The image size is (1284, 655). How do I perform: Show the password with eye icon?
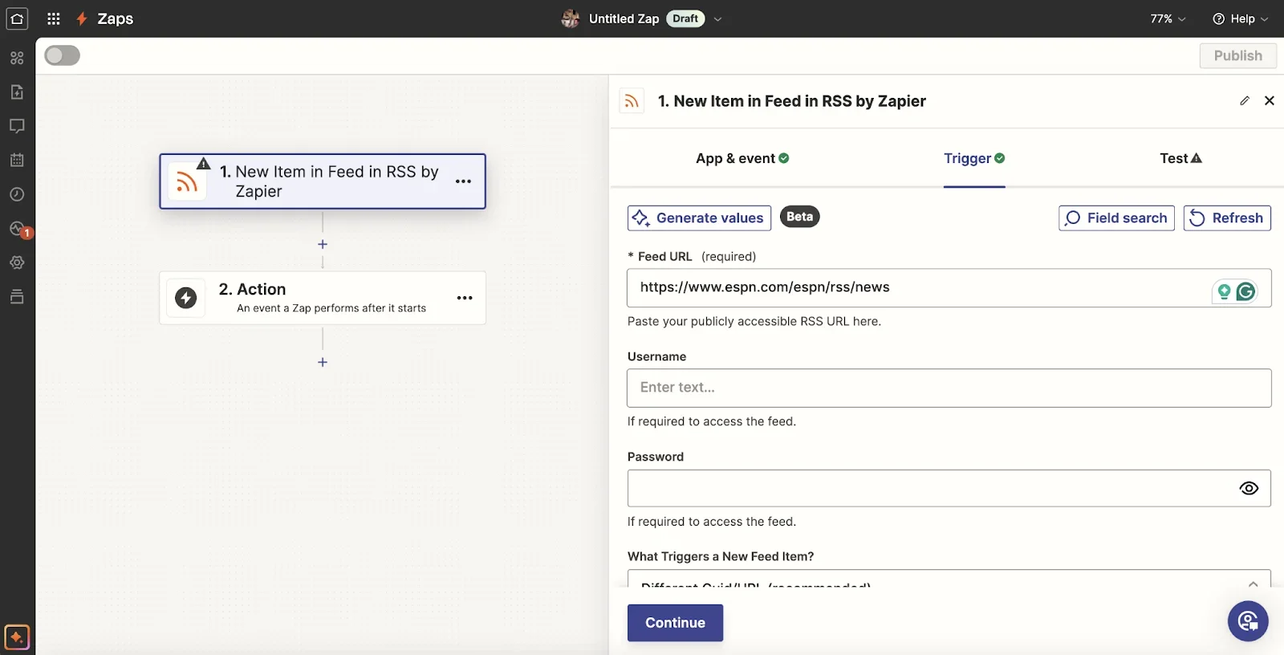click(x=1249, y=488)
